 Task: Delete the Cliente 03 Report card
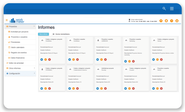point(77,60)
